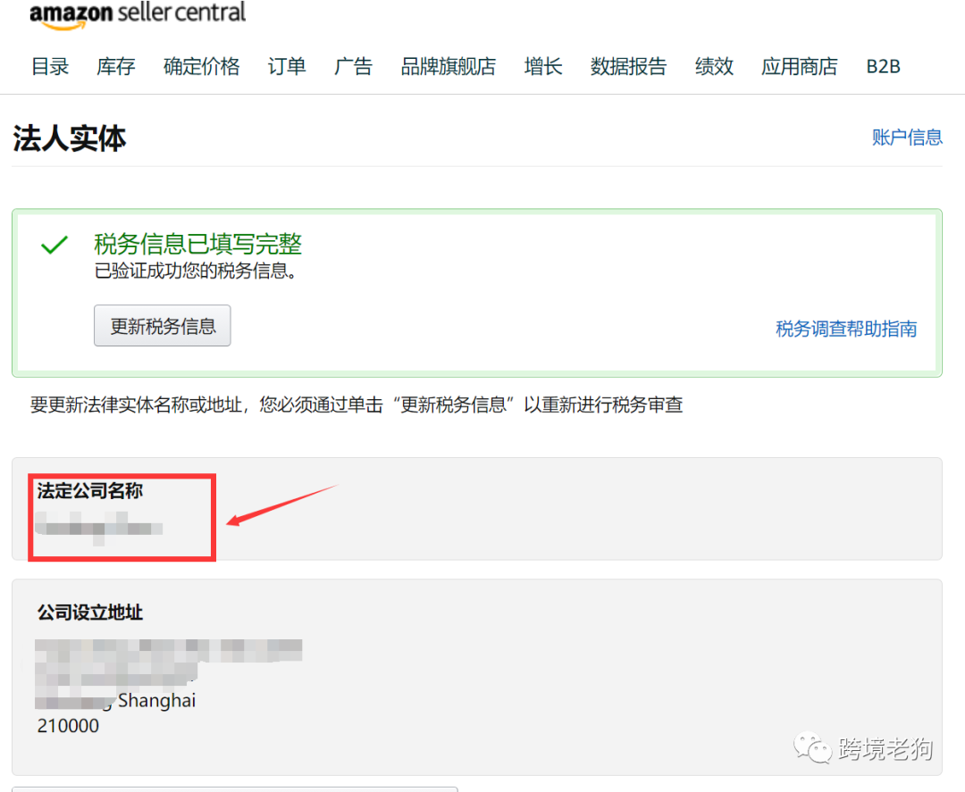Image resolution: width=965 pixels, height=792 pixels.
Task: Select the 广告 tab
Action: click(x=353, y=66)
